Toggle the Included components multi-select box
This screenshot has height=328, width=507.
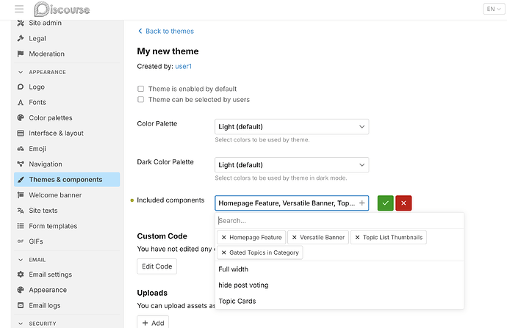tap(292, 203)
